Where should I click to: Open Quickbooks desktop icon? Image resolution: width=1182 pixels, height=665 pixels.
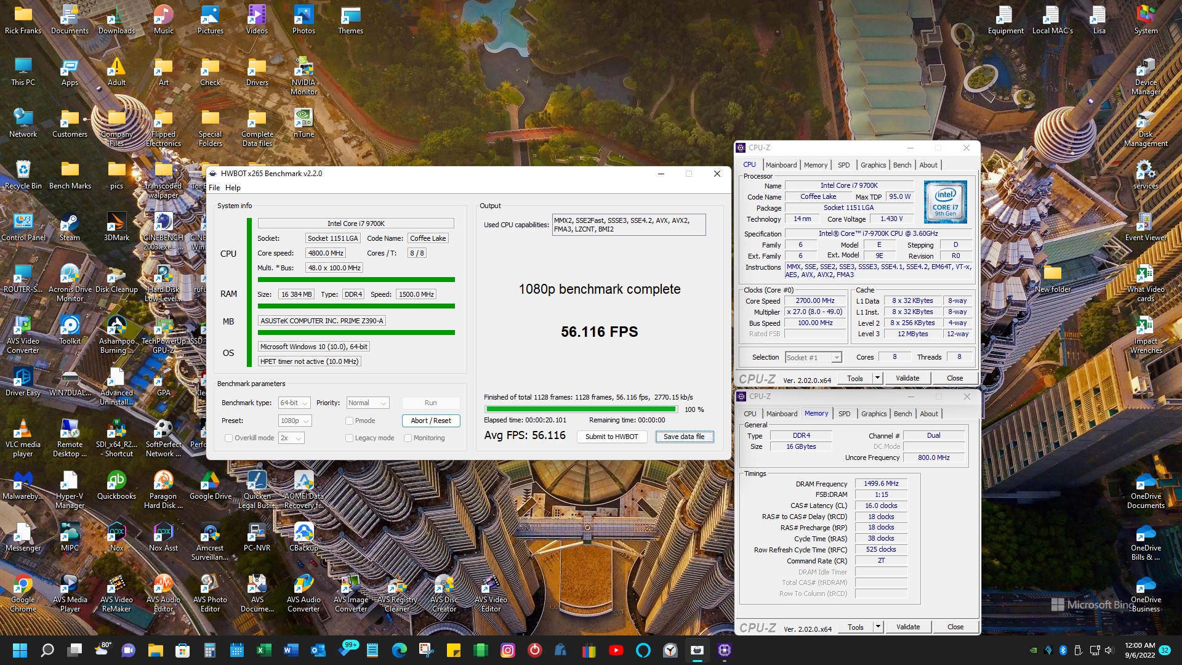(x=116, y=485)
